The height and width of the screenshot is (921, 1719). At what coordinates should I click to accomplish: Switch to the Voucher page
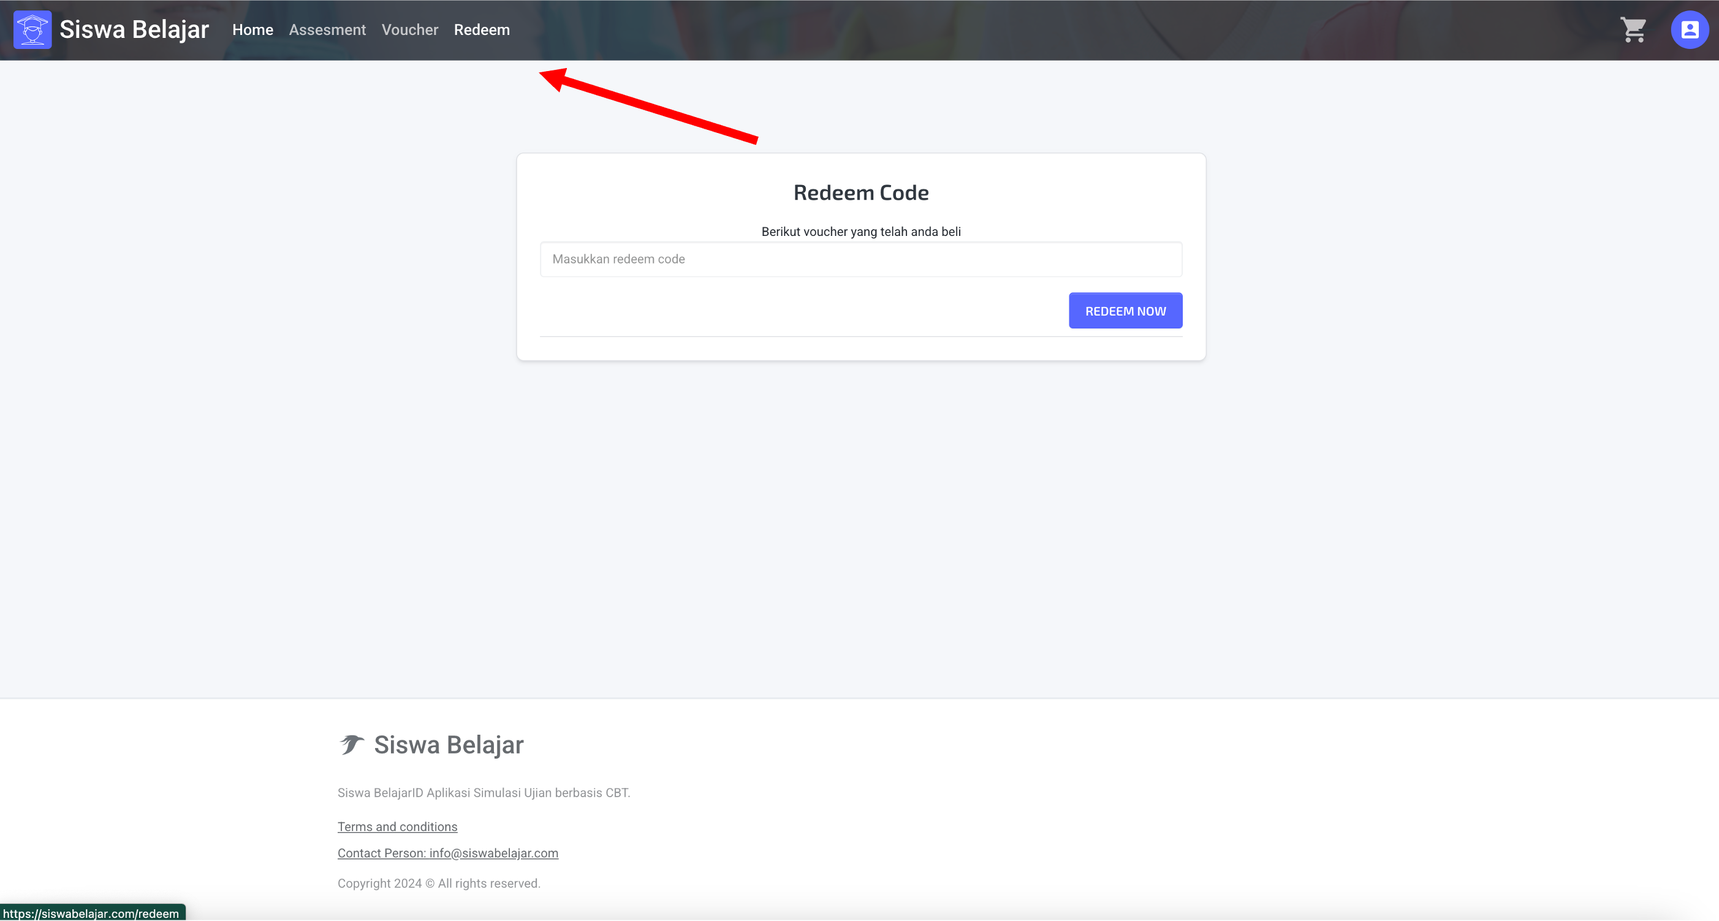410,30
